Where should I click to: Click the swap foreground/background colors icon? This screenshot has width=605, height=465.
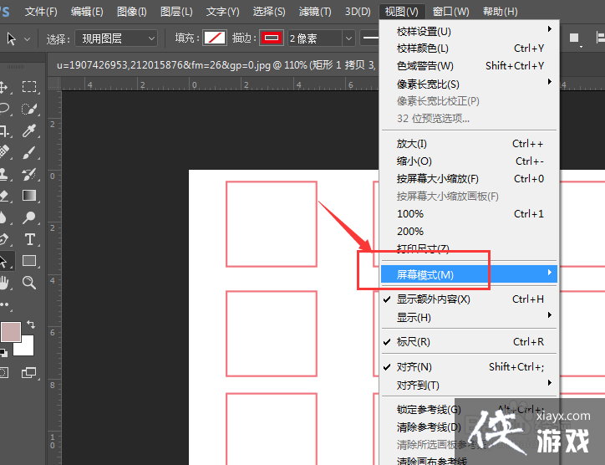(x=31, y=324)
